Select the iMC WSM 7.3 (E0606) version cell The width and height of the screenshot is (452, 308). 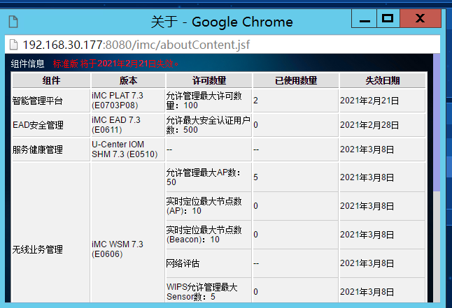click(128, 233)
